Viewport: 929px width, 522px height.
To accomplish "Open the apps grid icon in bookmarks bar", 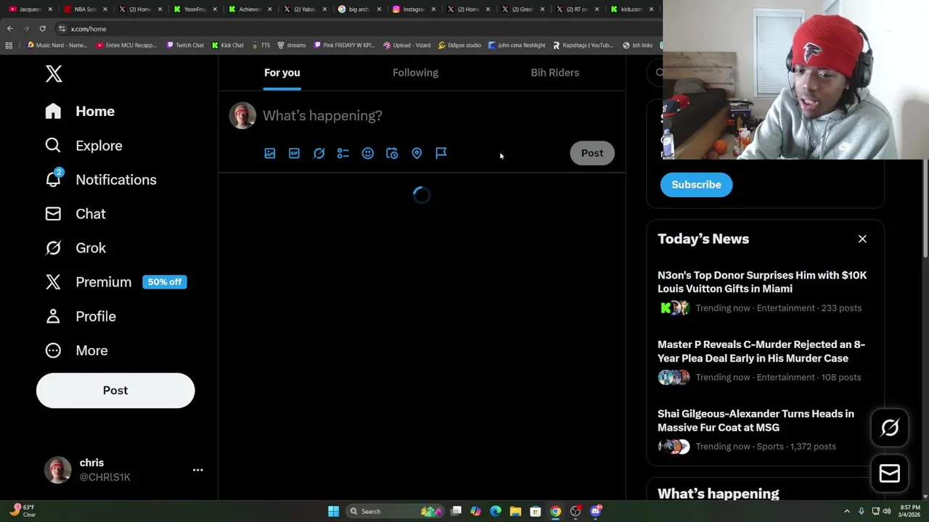I will click(9, 45).
